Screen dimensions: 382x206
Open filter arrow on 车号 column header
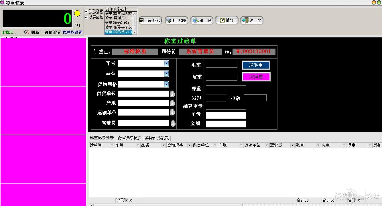click(138, 145)
